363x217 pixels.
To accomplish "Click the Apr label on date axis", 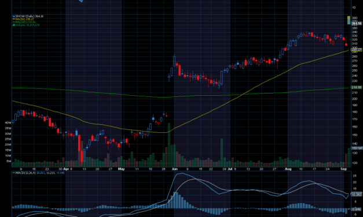I will click(x=66, y=169).
